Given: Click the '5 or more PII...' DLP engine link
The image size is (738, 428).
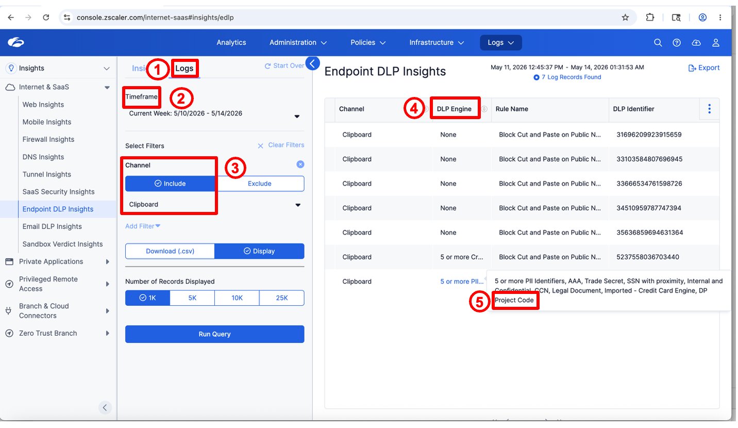Looking at the screenshot, I should [x=462, y=282].
